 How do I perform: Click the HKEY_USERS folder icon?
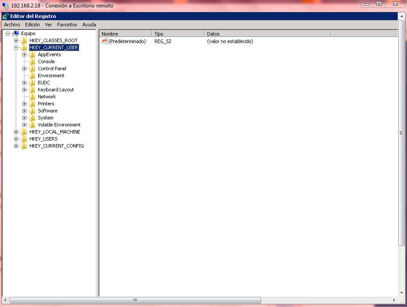point(24,139)
